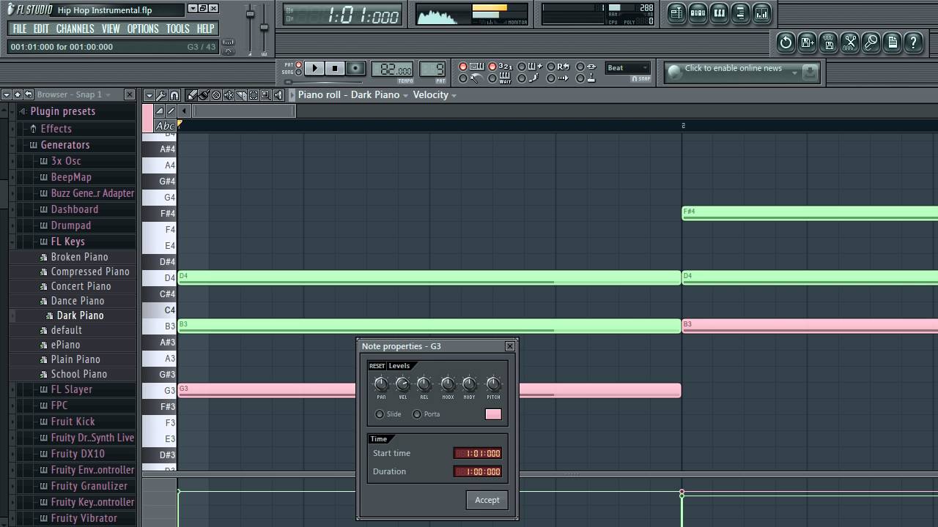This screenshot has width=938, height=527.
Task: Select the Delete tool in piano roll
Action: click(x=216, y=95)
